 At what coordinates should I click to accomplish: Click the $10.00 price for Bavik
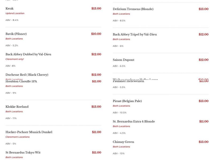(x=96, y=34)
